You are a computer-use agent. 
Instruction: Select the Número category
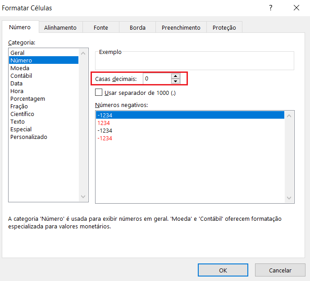click(44, 60)
